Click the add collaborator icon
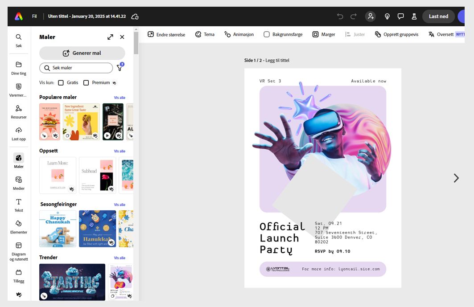This screenshot has width=474, height=307. pos(371,16)
